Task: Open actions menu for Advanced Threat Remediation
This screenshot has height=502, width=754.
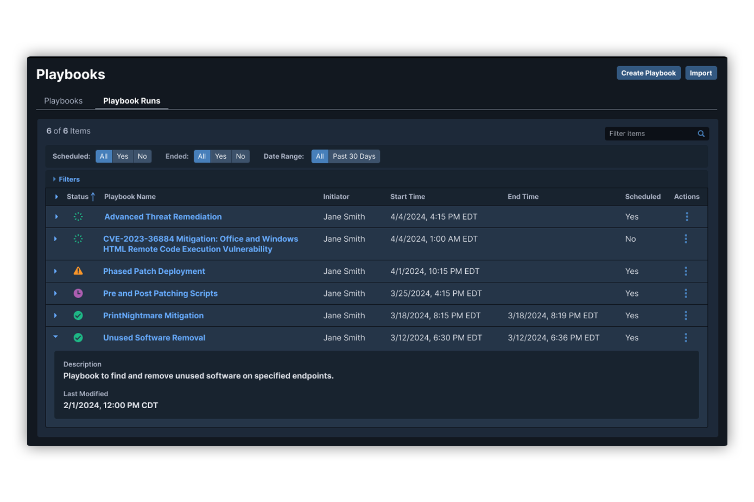Action: [x=687, y=216]
